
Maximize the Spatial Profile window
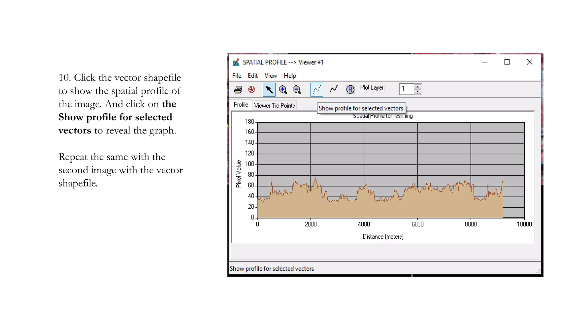[507, 62]
